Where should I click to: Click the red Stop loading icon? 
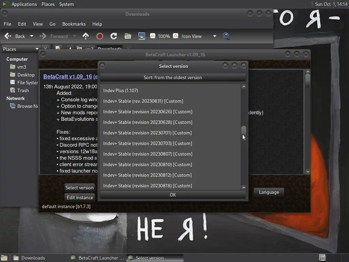(x=100, y=36)
